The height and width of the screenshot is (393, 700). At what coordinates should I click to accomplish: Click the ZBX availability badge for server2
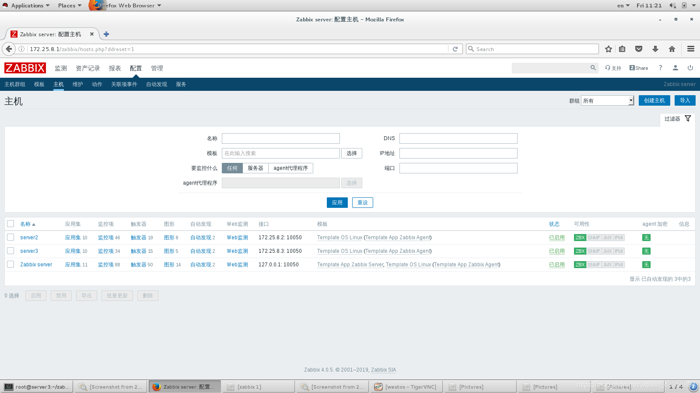pyautogui.click(x=580, y=238)
